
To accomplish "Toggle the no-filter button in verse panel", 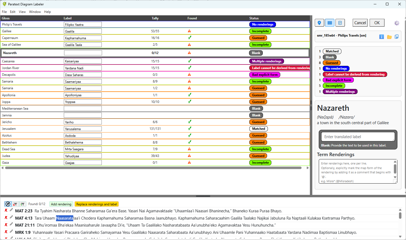I will [x=8, y=204].
